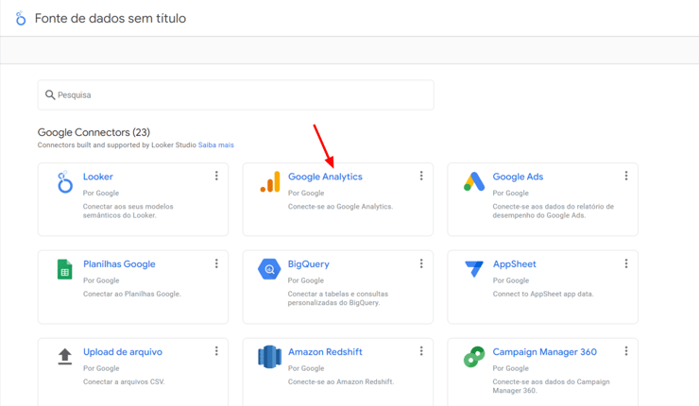Image resolution: width=699 pixels, height=406 pixels.
Task: Pick the Upload de arquivo connector title
Action: (x=123, y=352)
